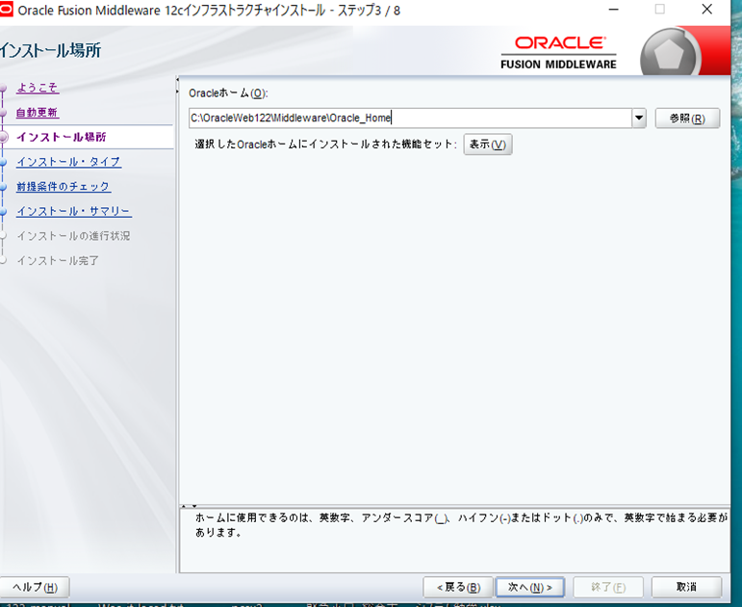Viewport: 742px width, 607px height.
Task: Expand the Oracleホーム path dropdown
Action: (639, 119)
